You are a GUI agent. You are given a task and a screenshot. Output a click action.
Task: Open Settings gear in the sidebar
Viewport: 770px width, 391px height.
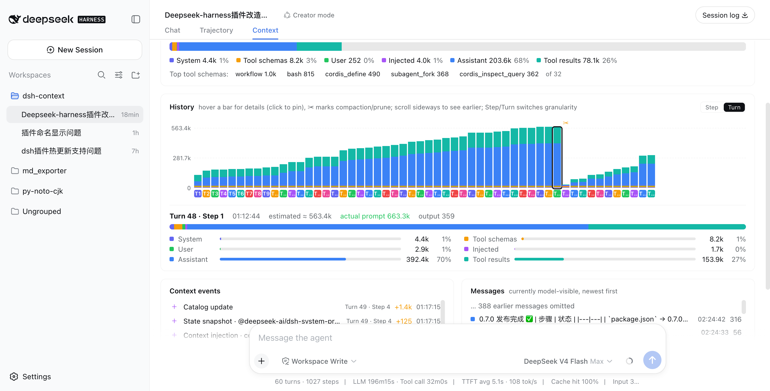pyautogui.click(x=14, y=376)
